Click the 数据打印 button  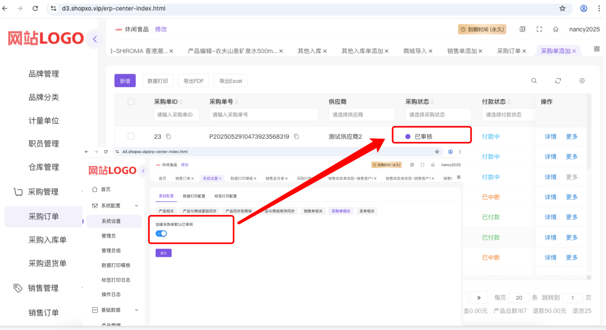(158, 81)
